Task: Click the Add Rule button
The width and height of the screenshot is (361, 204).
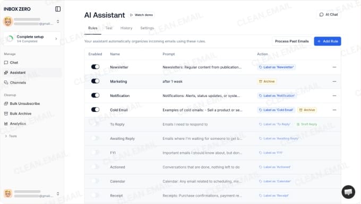Action: pyautogui.click(x=328, y=41)
